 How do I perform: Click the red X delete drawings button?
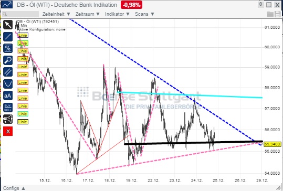[x=8, y=131]
